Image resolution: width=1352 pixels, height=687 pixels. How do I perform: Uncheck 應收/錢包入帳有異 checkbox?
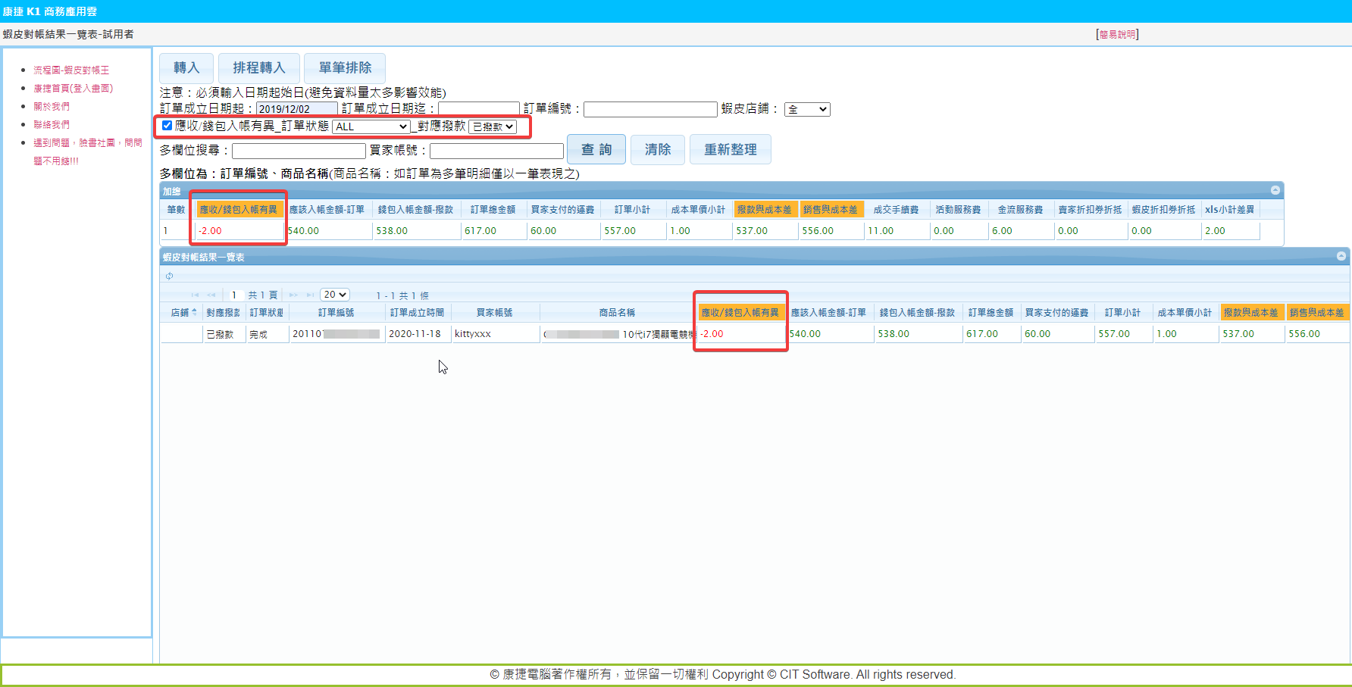[x=167, y=126]
